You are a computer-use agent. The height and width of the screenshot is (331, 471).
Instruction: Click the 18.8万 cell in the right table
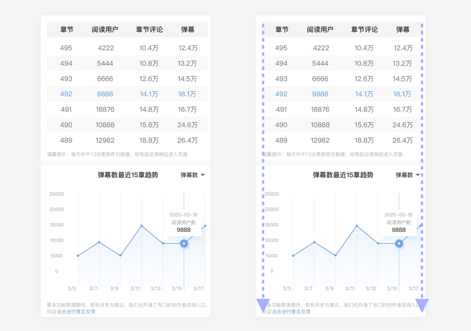[364, 140]
